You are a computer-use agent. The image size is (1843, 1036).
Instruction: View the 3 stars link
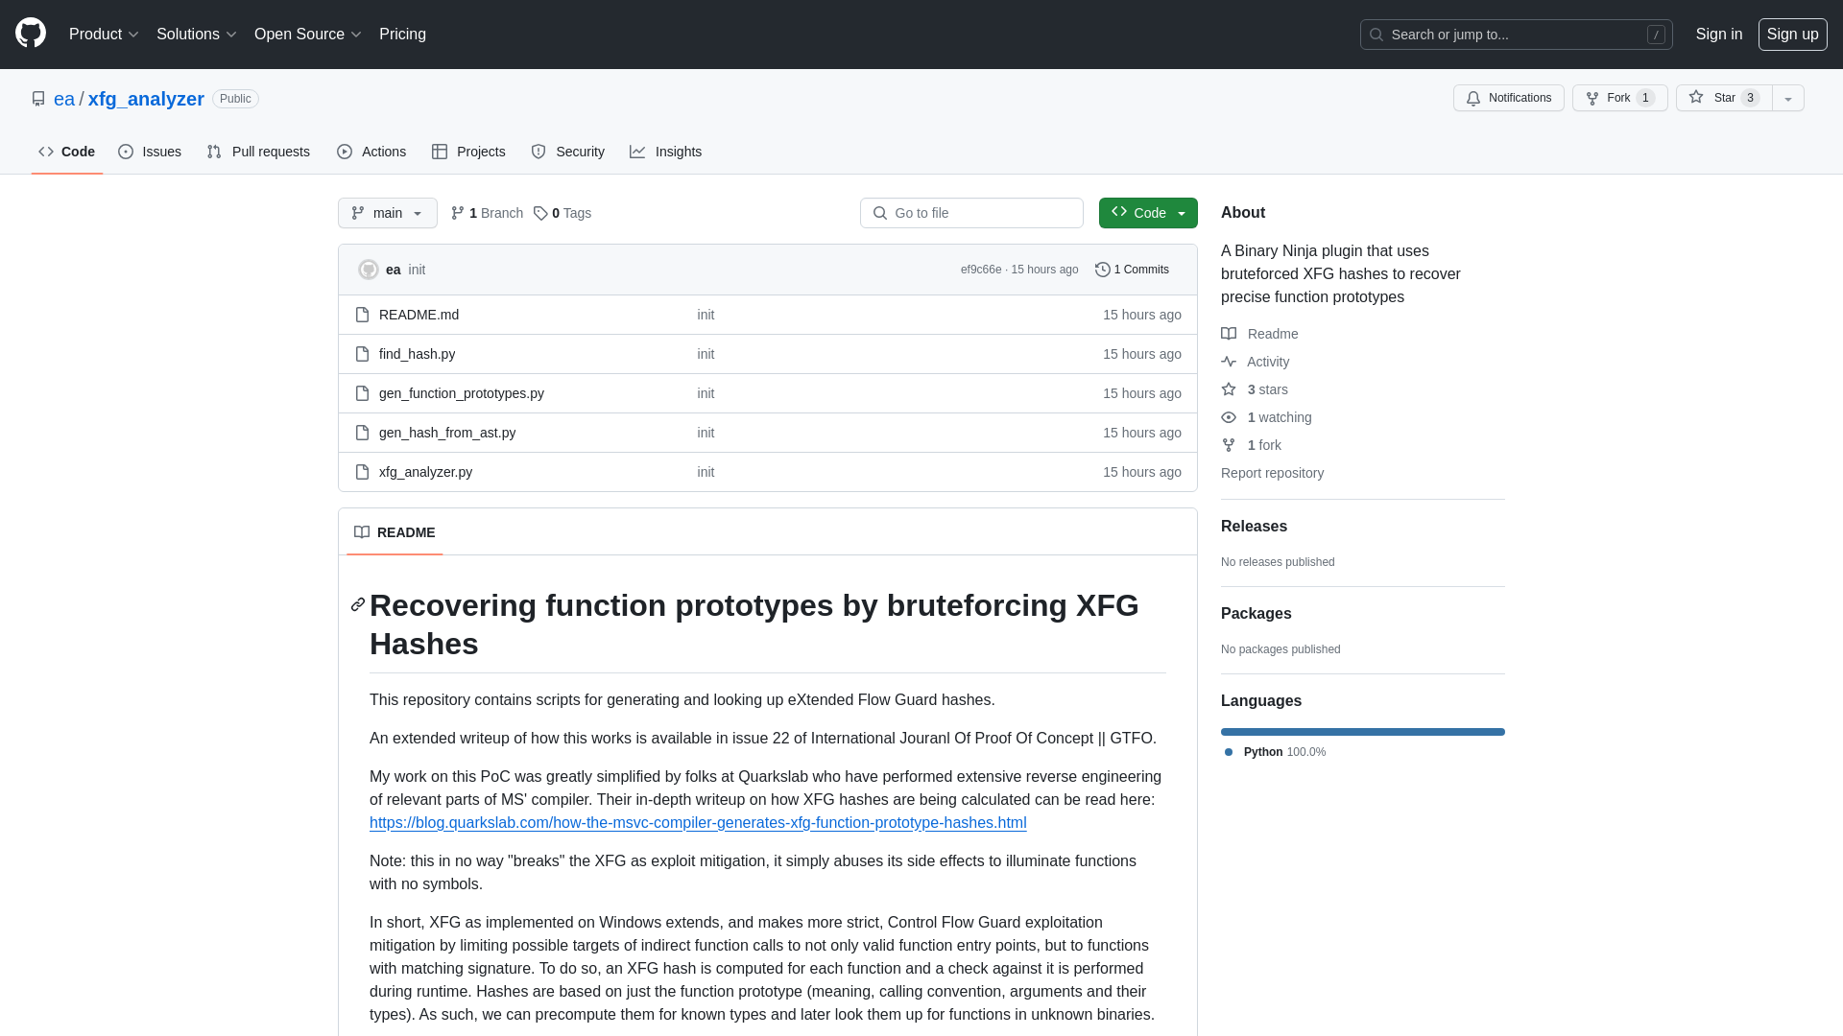(1255, 389)
